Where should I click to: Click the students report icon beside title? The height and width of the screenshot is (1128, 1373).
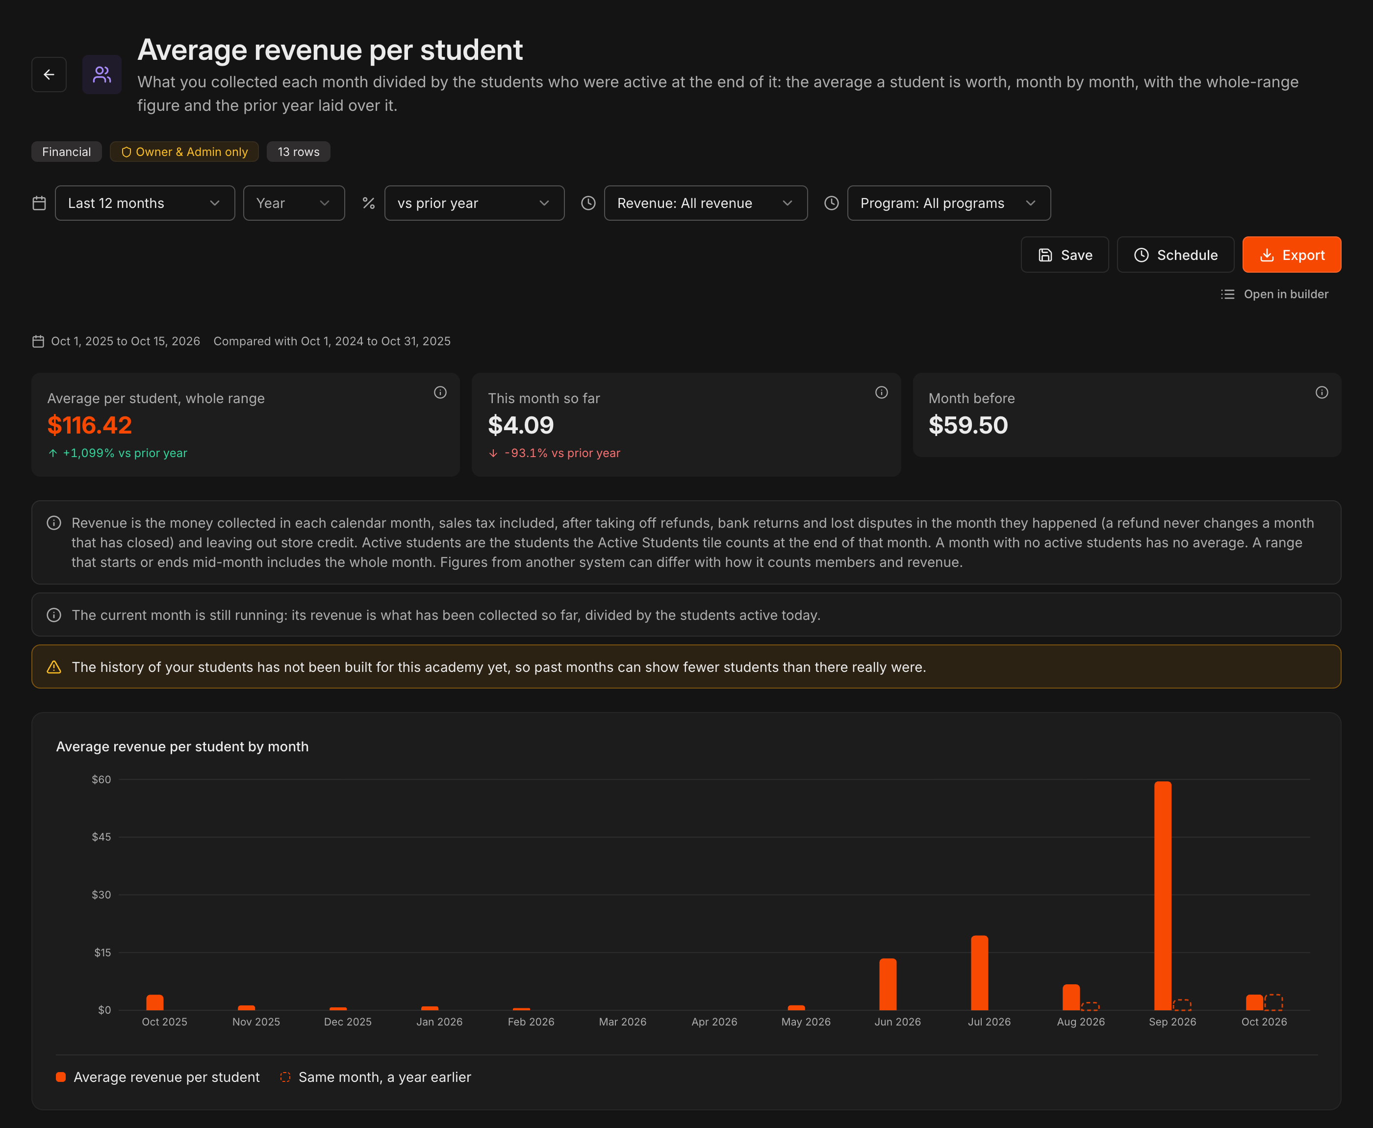[102, 75]
